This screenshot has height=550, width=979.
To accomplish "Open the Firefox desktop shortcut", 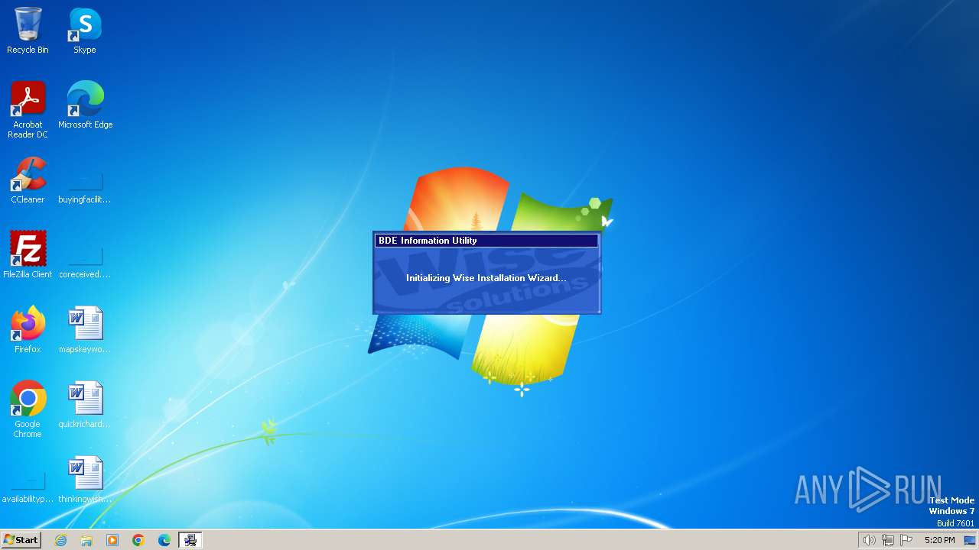I will 28,330.
